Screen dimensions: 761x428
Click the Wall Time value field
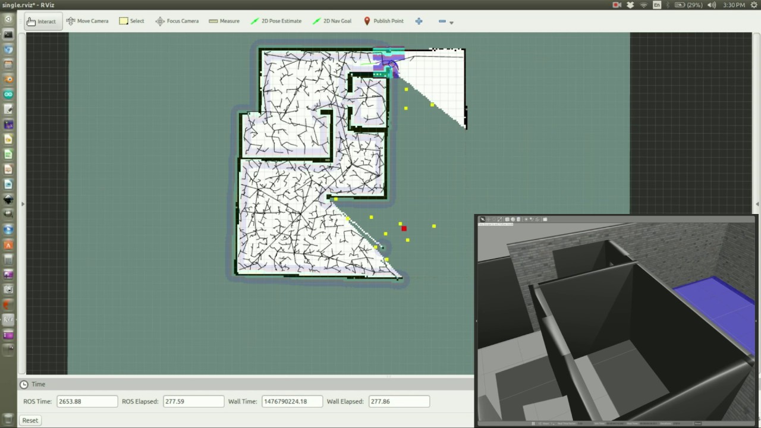click(x=292, y=401)
